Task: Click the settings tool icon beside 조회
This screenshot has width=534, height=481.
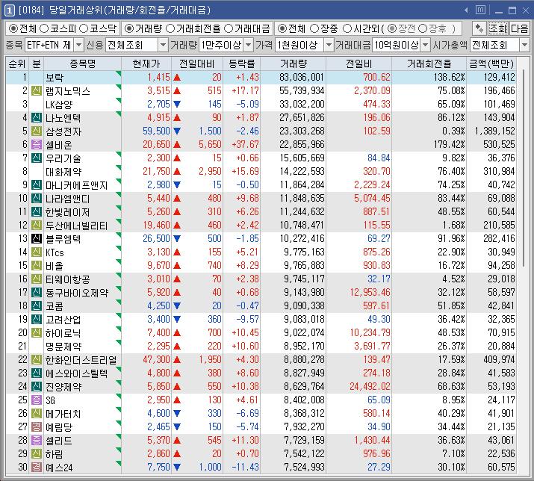Action: 479,28
